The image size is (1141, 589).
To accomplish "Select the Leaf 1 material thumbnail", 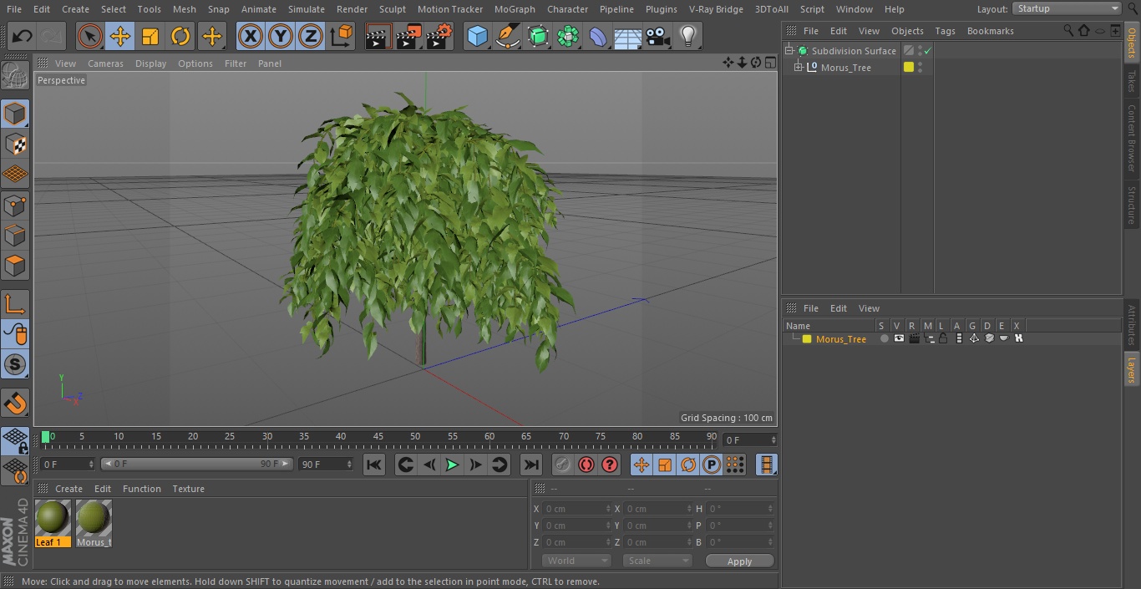I will pos(53,524).
